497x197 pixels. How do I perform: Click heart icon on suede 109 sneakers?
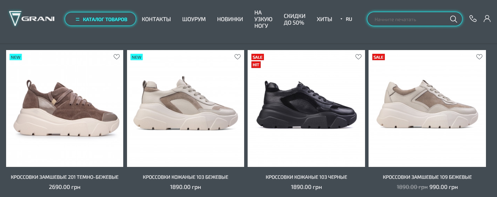coord(479,57)
